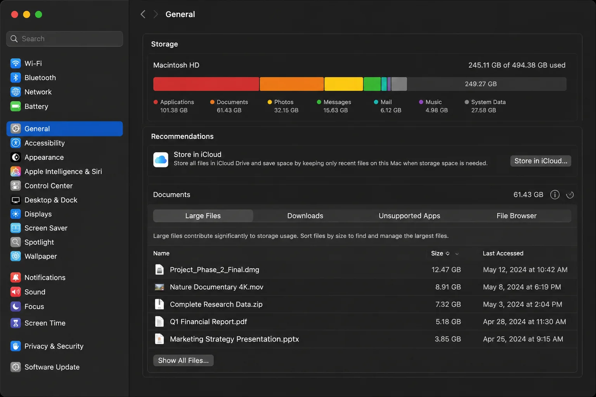
Task: Select the Nature Documentary 4K.mov file name
Action: [217, 287]
